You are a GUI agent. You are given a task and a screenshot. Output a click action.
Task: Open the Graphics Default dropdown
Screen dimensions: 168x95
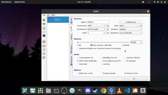(x=131, y=29)
